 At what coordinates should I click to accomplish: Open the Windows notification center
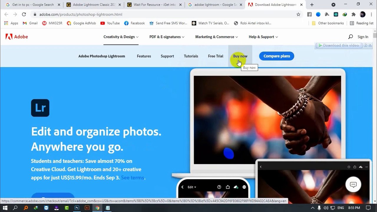point(368,208)
